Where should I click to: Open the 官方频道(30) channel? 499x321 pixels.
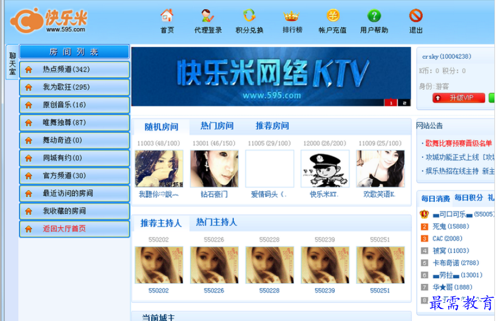74,176
